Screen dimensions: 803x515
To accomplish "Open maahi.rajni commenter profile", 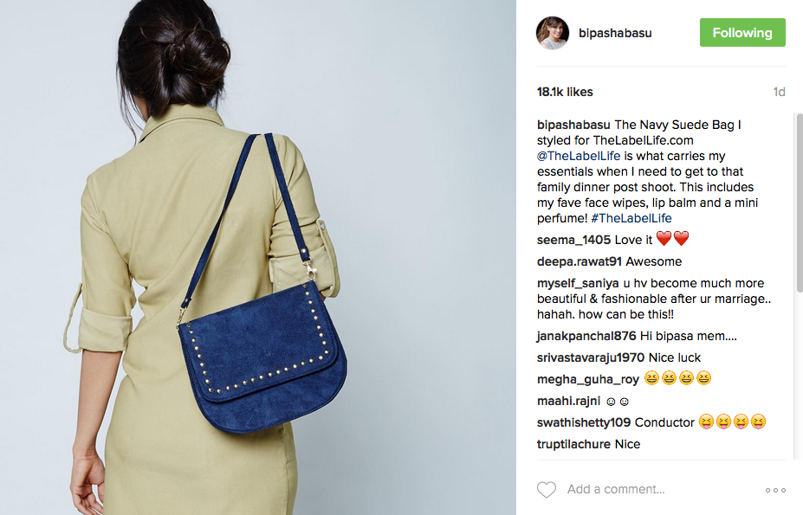I will tap(568, 401).
